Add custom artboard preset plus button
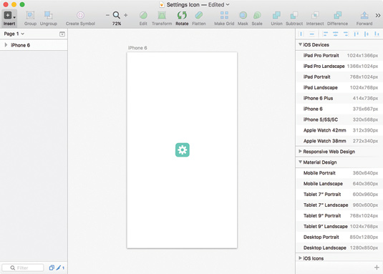 tap(377, 268)
